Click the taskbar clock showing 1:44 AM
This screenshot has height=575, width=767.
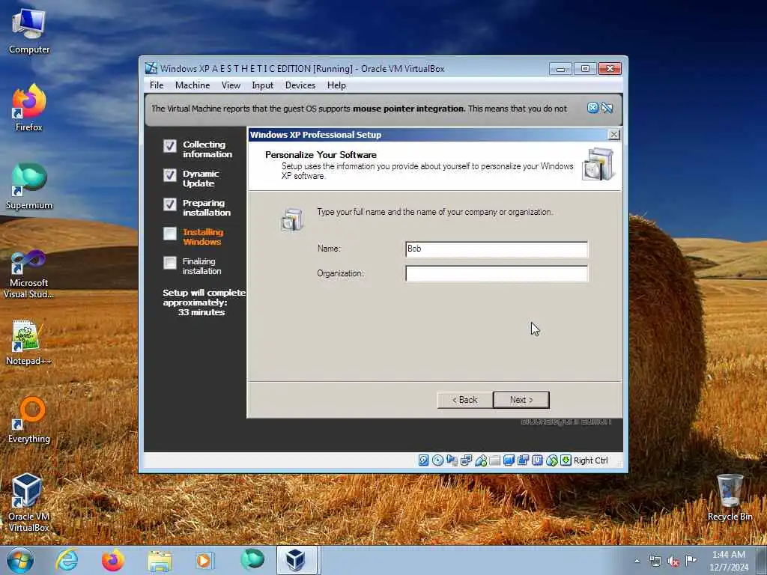point(729,561)
